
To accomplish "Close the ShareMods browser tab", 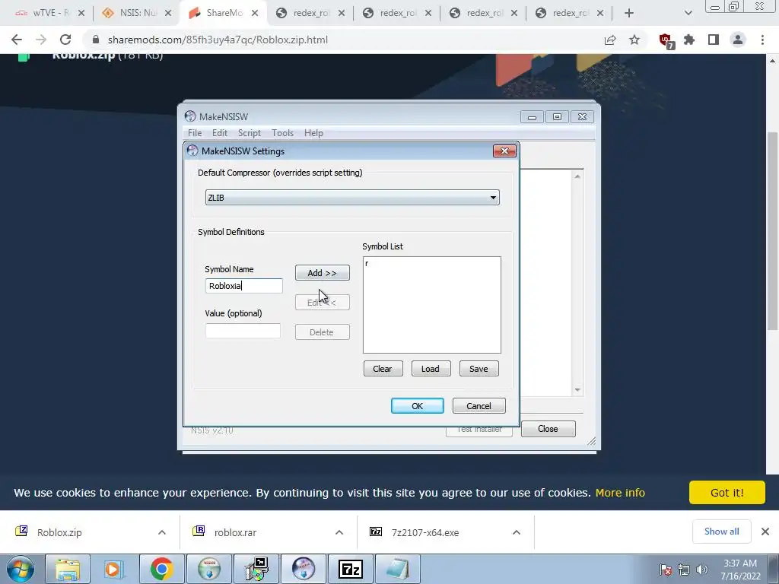I will coord(254,14).
